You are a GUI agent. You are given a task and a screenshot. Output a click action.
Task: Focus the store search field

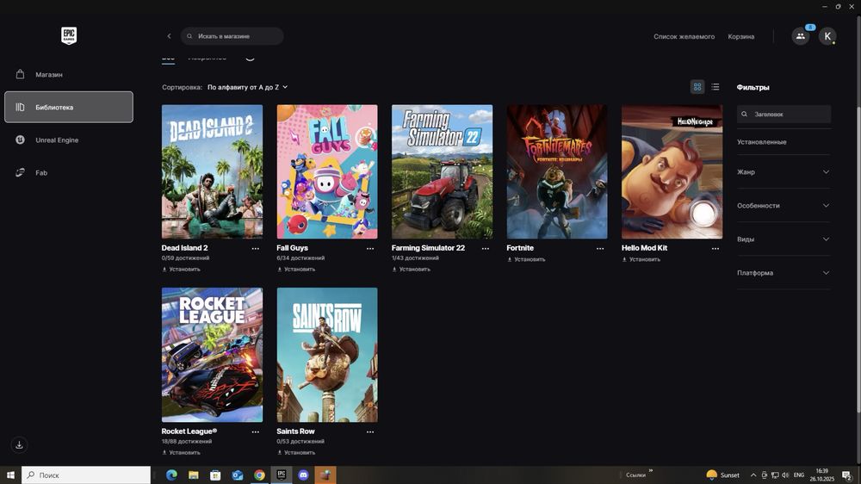click(x=232, y=36)
